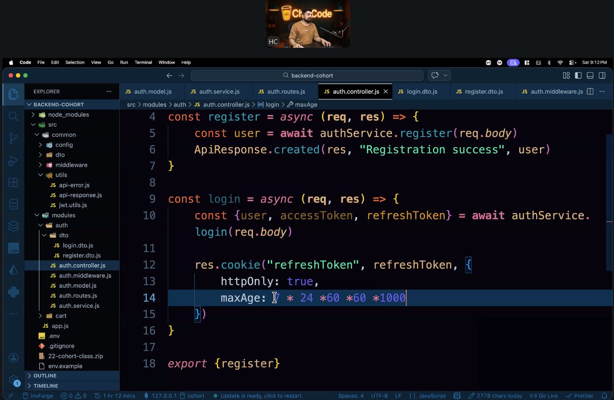
Task: Expand the node_modules folder
Action: pos(68,115)
